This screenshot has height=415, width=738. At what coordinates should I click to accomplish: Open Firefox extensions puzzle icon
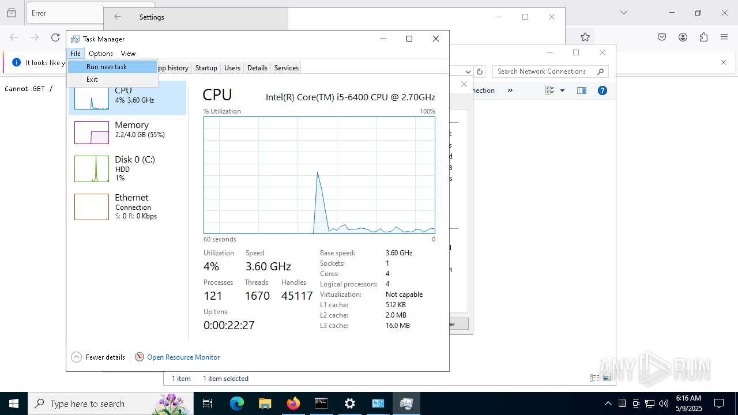pos(703,37)
